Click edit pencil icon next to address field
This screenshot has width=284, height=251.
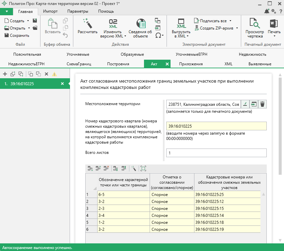[x=245, y=104]
